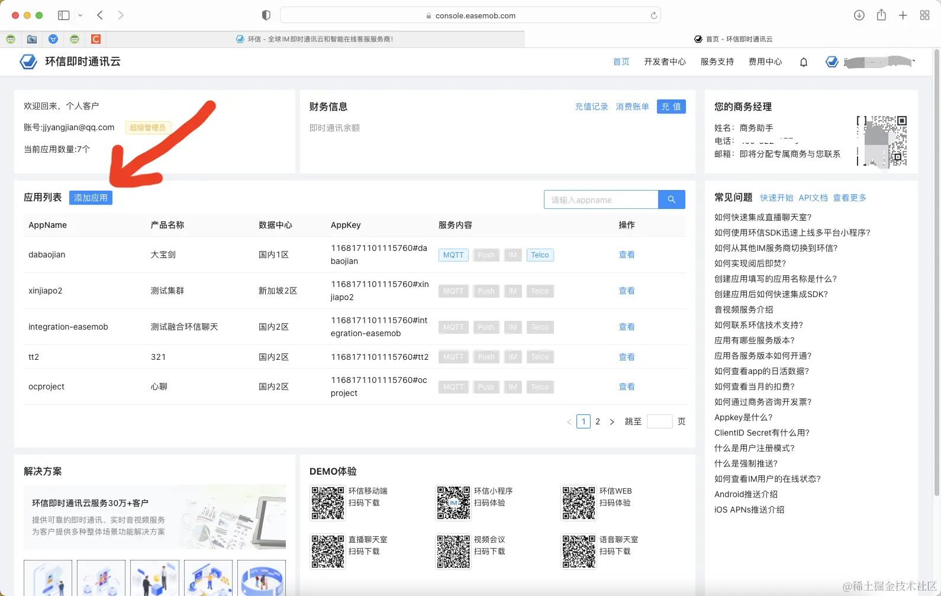Image resolution: width=941 pixels, height=596 pixels.
Task: Click the Telco tag in dabaojian row
Action: (x=540, y=255)
